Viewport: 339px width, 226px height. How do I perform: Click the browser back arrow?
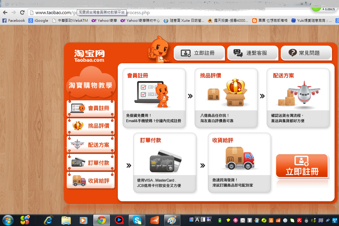click(5, 13)
